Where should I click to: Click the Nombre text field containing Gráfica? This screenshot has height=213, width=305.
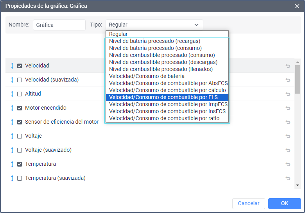pyautogui.click(x=59, y=25)
